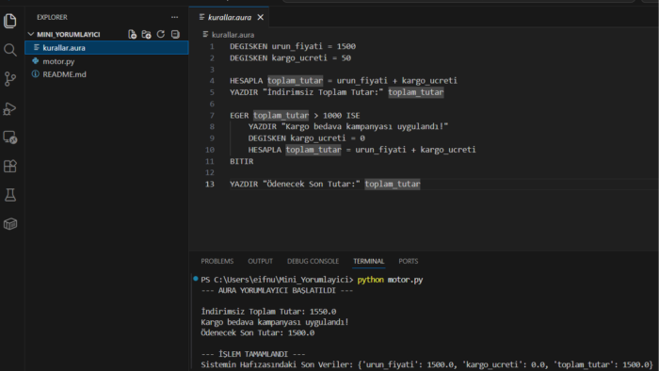Open the Run and Debug icon
Image resolution: width=659 pixels, height=371 pixels.
point(10,108)
